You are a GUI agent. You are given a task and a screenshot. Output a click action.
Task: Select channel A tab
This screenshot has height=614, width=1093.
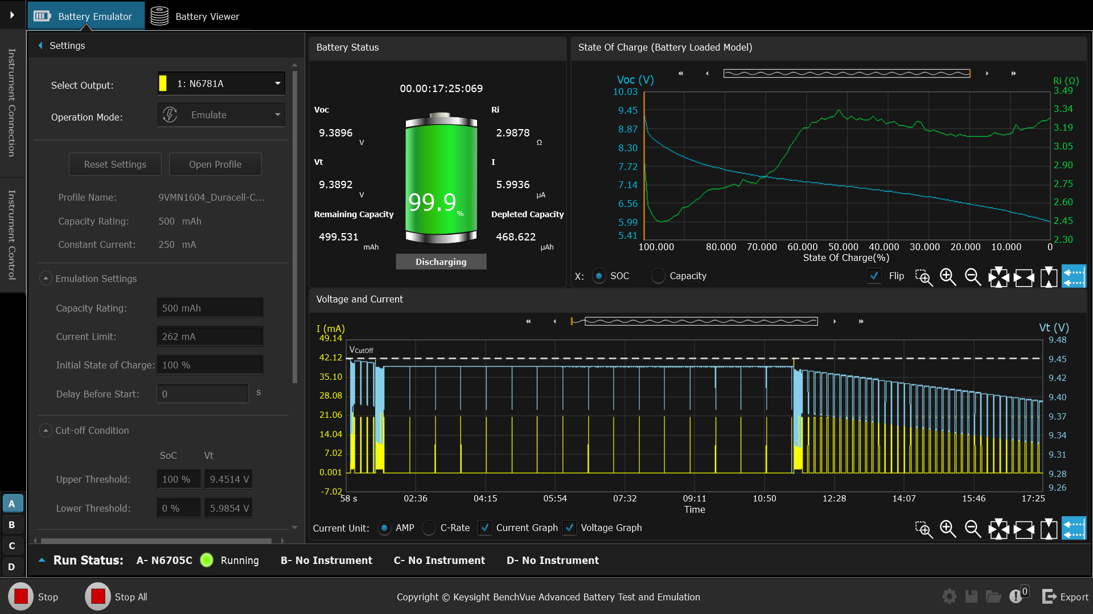tap(12, 504)
